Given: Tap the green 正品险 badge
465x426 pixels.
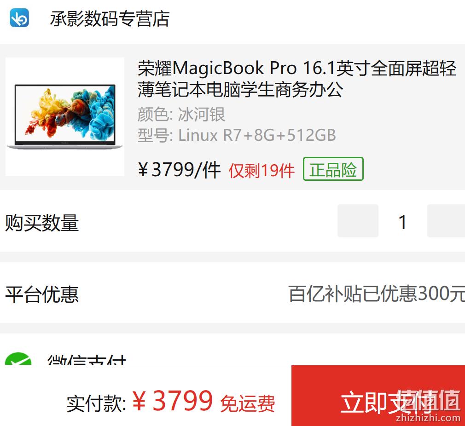Looking at the screenshot, I should click(333, 169).
